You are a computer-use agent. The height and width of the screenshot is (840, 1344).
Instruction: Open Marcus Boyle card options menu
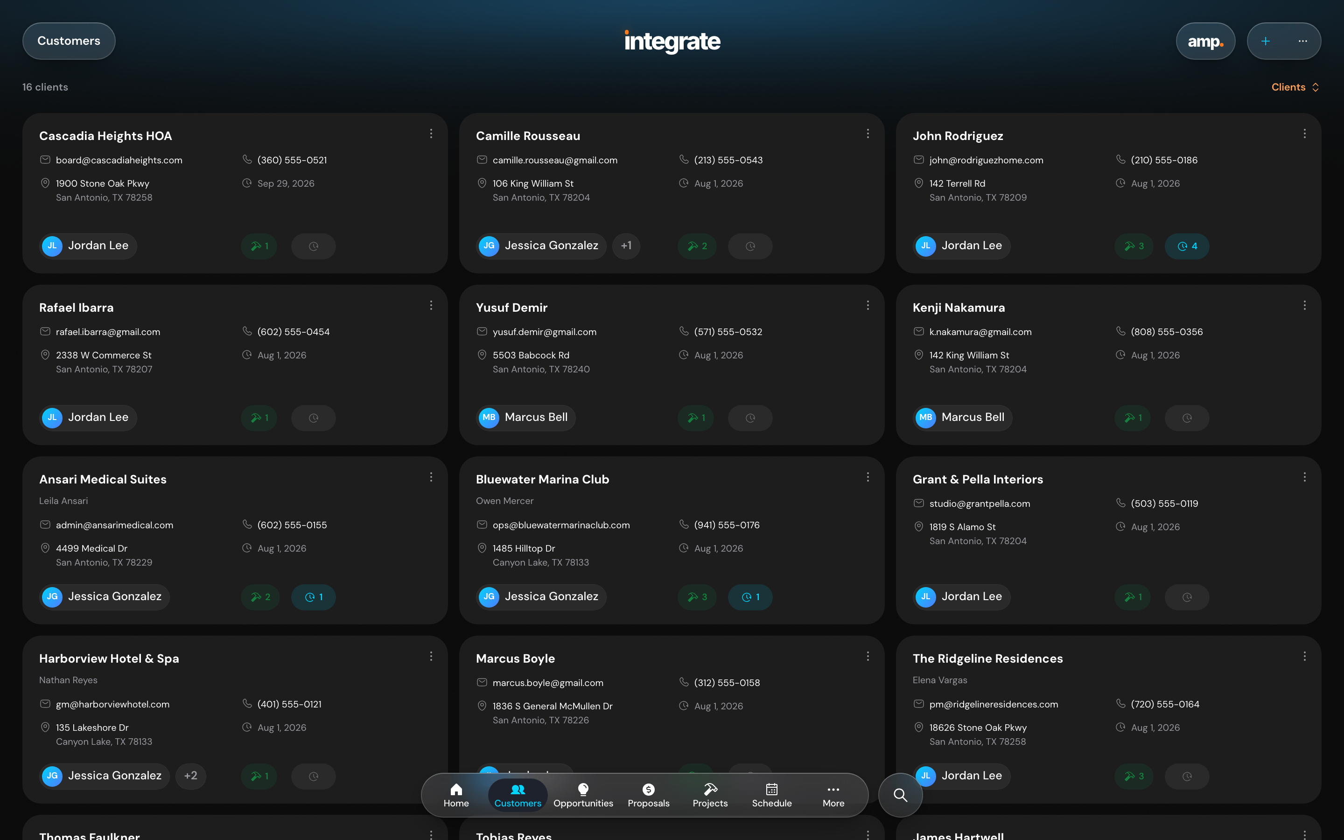point(868,657)
